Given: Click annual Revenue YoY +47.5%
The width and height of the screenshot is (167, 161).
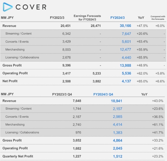Looking at the screenshot, I should (x=142, y=26).
